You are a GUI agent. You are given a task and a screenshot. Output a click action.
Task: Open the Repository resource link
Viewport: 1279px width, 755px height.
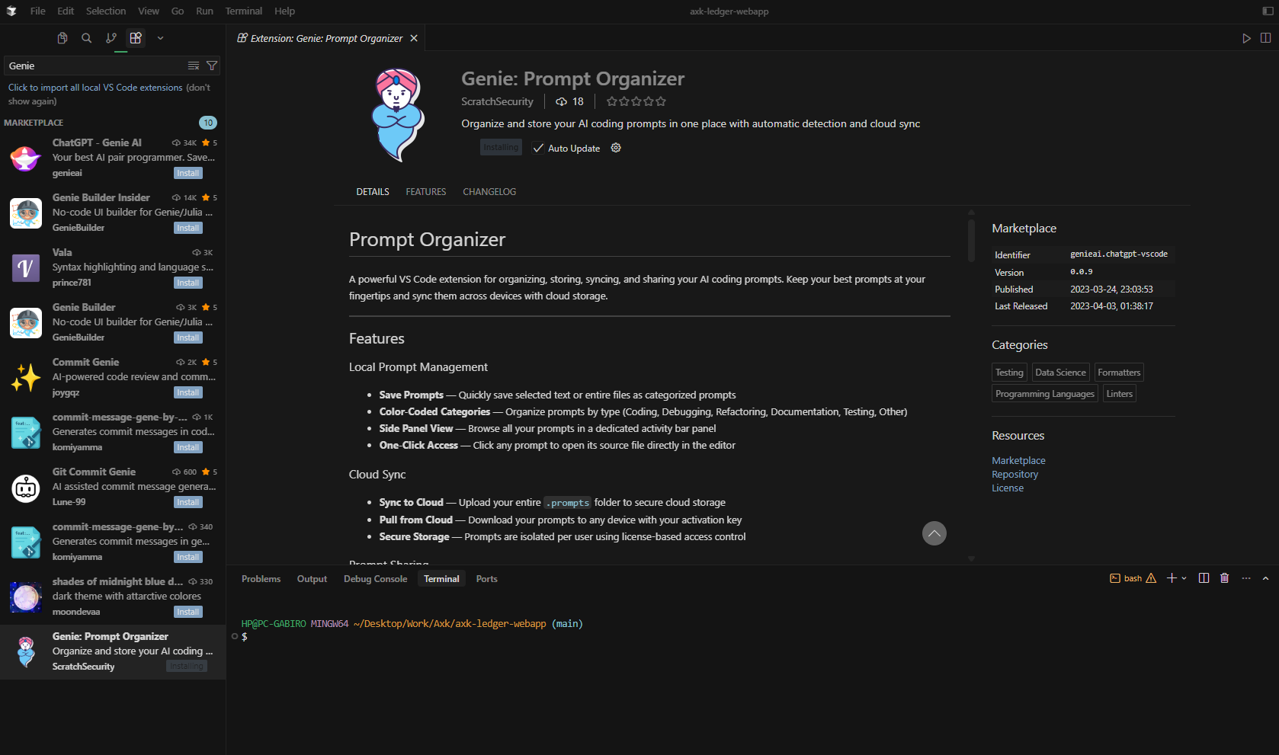[x=1015, y=474]
